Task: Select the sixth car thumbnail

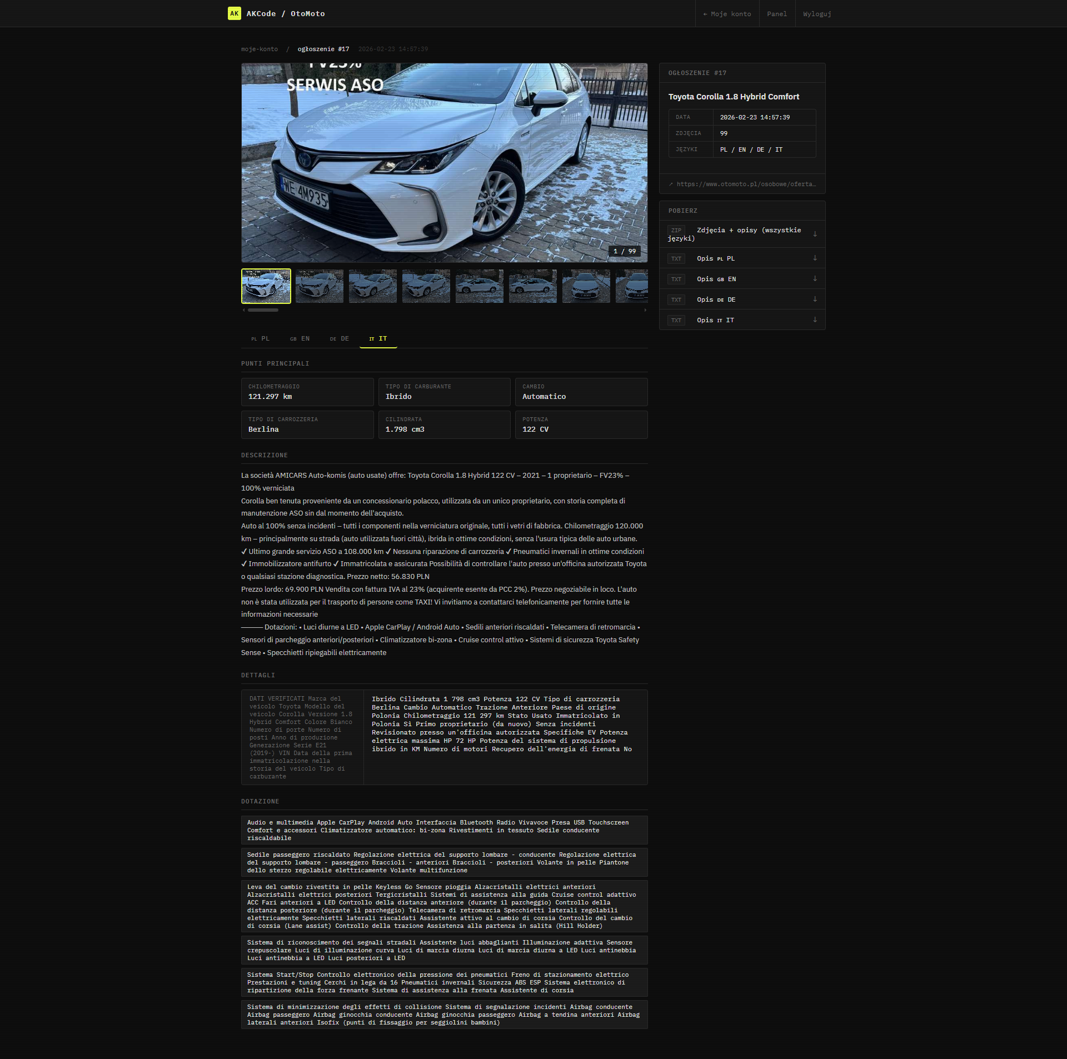Action: click(533, 286)
